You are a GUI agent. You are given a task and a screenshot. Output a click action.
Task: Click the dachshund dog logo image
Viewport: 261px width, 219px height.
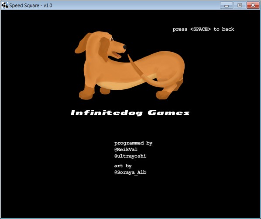130,66
